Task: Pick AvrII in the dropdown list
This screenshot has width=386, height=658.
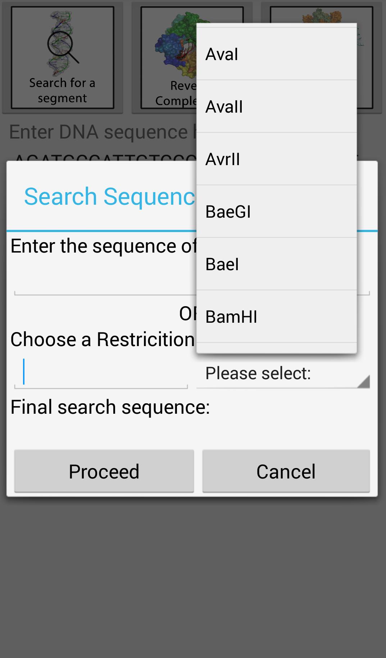Action: (277, 159)
